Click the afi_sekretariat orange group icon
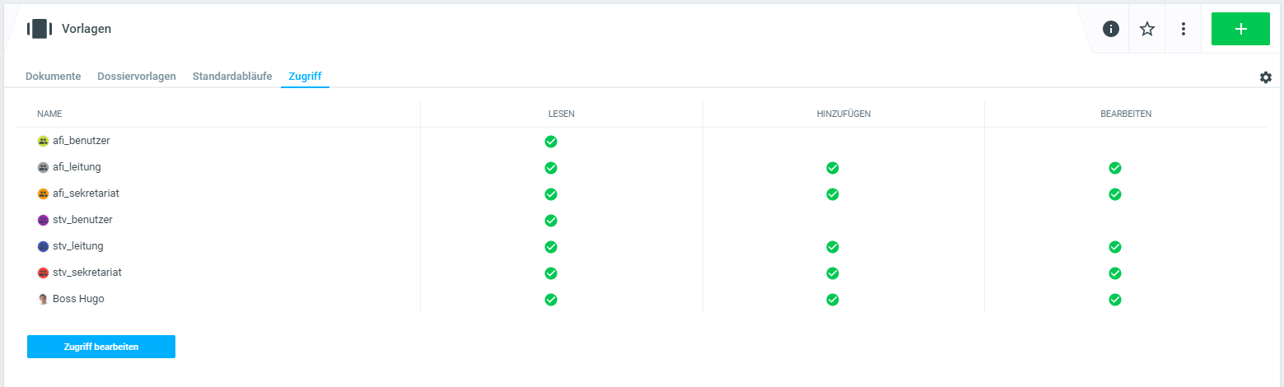This screenshot has width=1284, height=387. (x=44, y=194)
